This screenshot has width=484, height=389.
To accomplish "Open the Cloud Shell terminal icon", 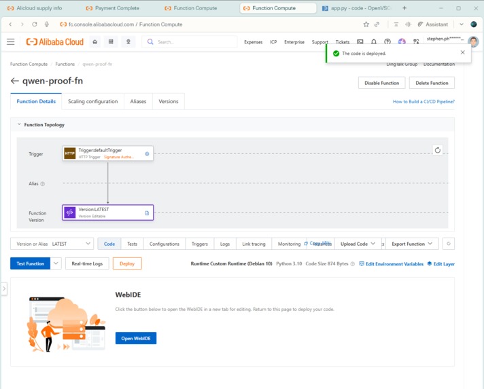I will (360, 41).
